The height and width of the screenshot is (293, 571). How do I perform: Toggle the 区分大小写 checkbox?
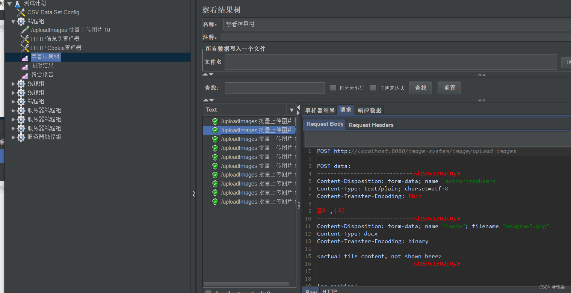point(333,88)
